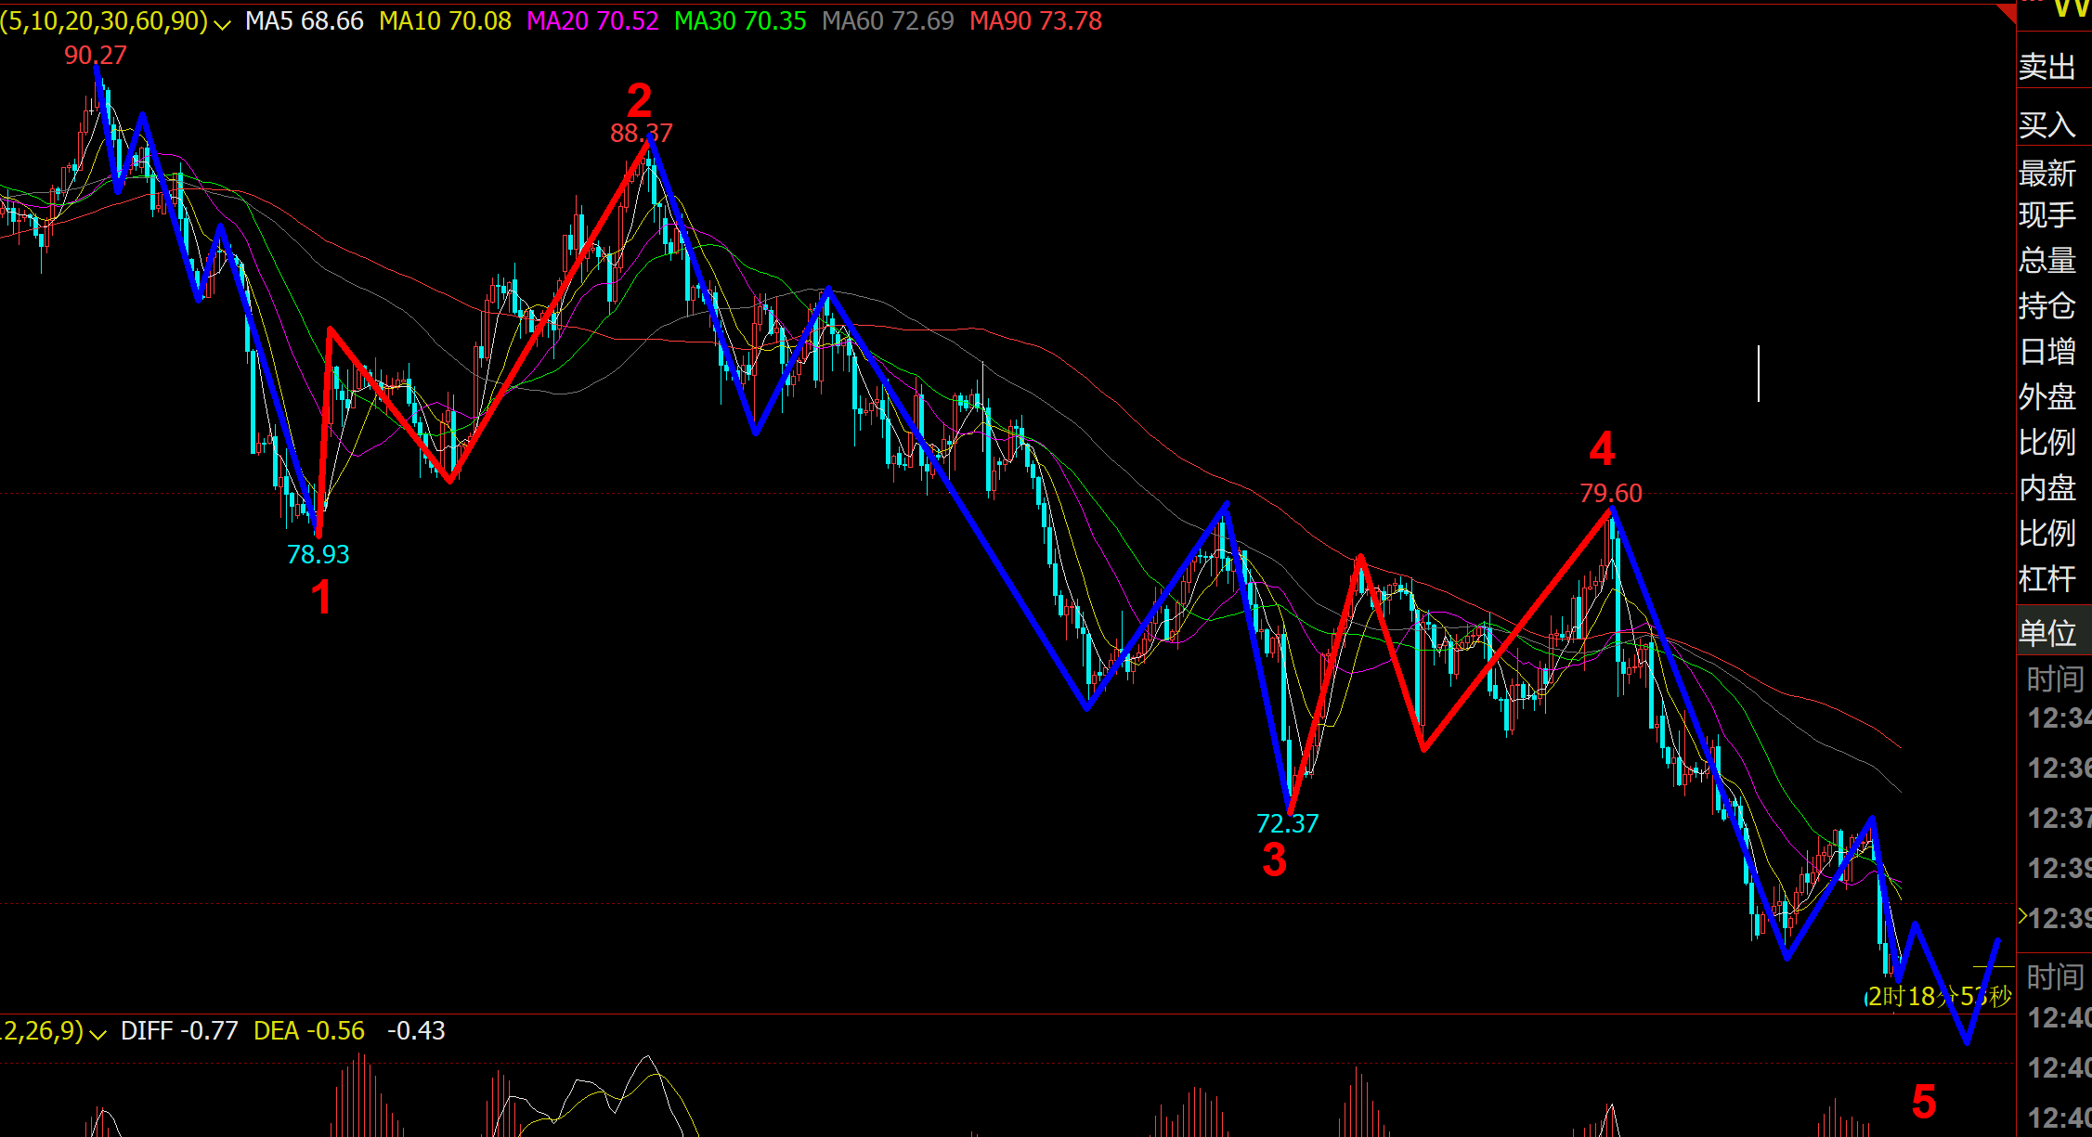Image resolution: width=2092 pixels, height=1137 pixels.
Task: Click the DIFF -0.77 value label
Action: 179,1030
